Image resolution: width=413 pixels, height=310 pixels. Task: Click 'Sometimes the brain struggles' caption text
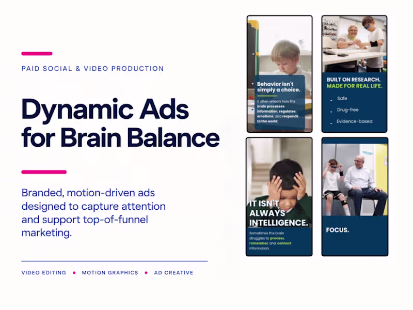[270, 241]
